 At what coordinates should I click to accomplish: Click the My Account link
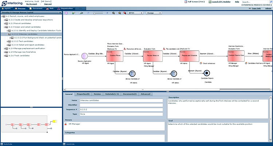pyautogui.click(x=32, y=4)
